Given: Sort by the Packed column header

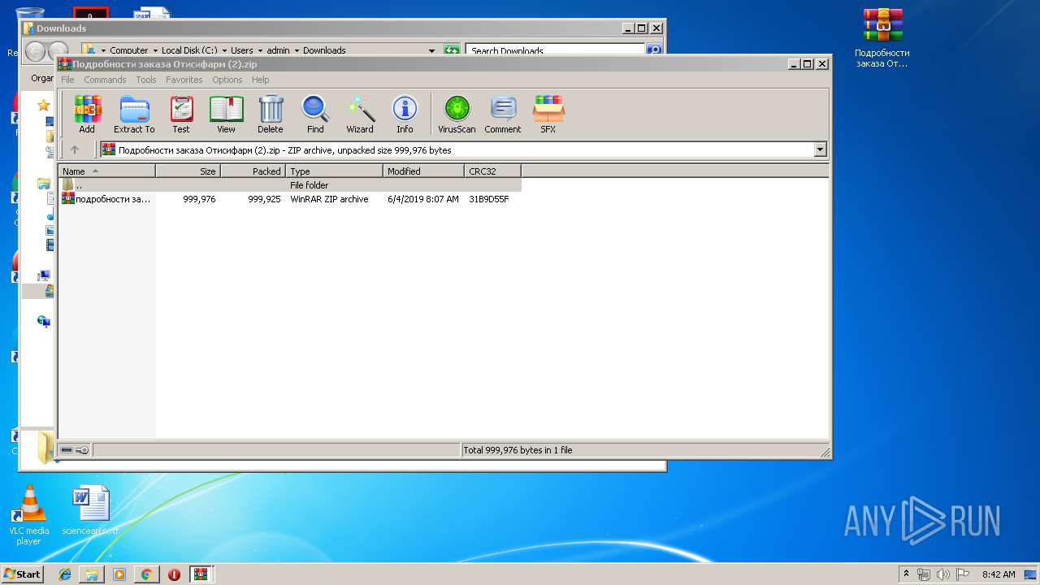Looking at the screenshot, I should point(253,171).
